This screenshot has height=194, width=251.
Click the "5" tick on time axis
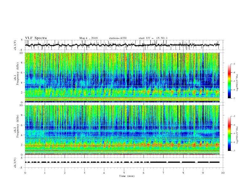tap(124, 173)
